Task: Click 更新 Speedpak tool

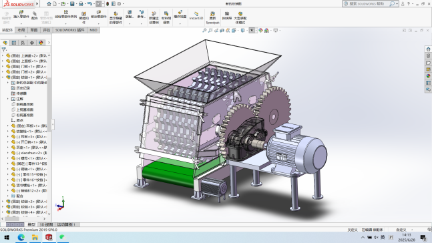Action: point(213,17)
